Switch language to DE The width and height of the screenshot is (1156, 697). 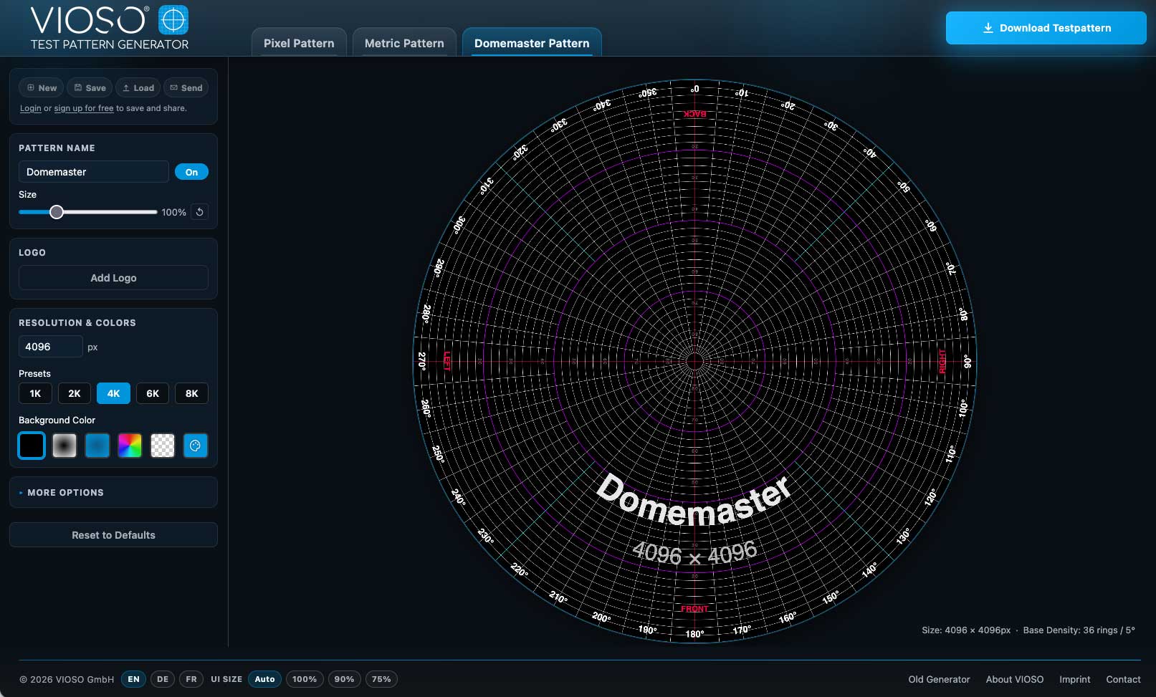pos(163,679)
